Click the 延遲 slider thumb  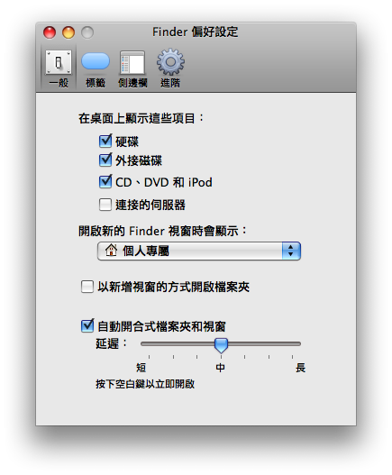click(221, 345)
